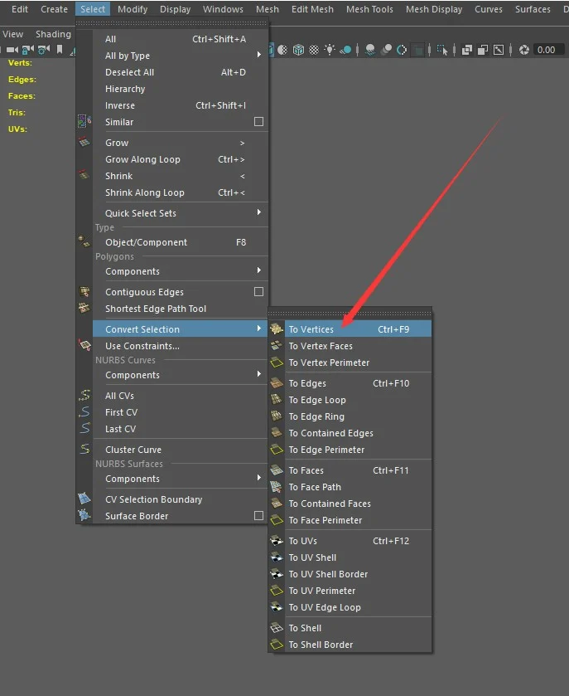
Task: Toggle X-Ray Active Components icon
Action: click(x=483, y=50)
